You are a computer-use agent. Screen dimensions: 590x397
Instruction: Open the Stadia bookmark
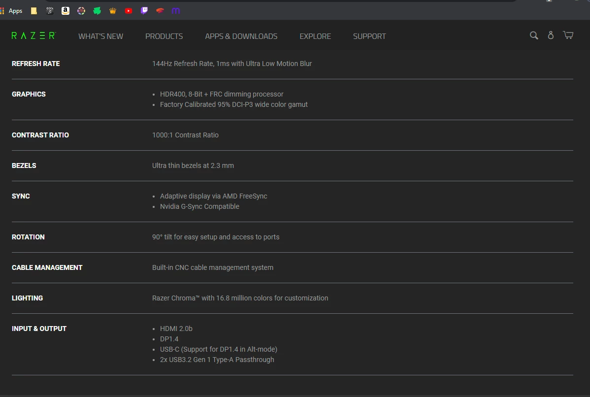[160, 11]
